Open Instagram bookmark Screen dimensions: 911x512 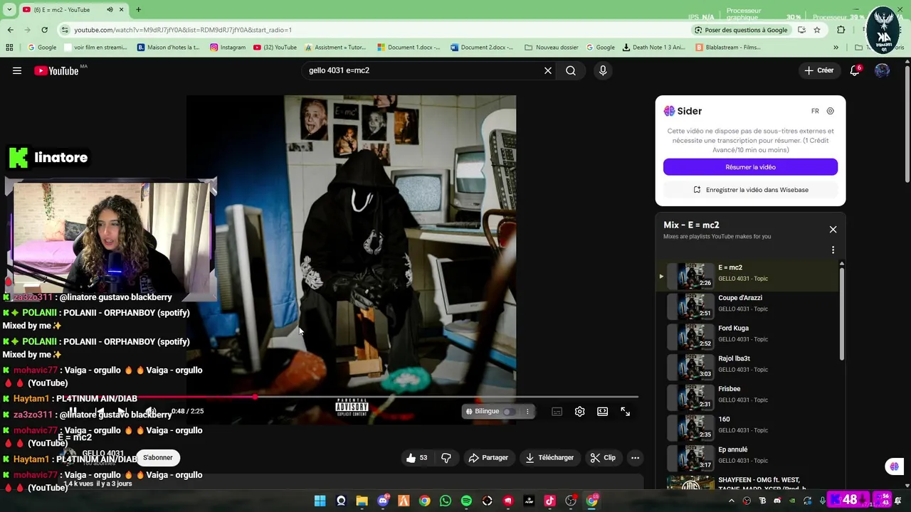228,48
